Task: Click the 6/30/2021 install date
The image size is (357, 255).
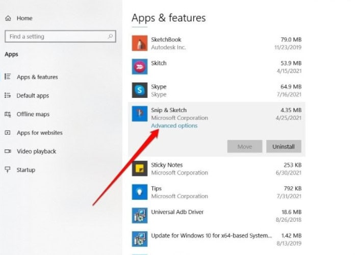Action: (x=289, y=173)
